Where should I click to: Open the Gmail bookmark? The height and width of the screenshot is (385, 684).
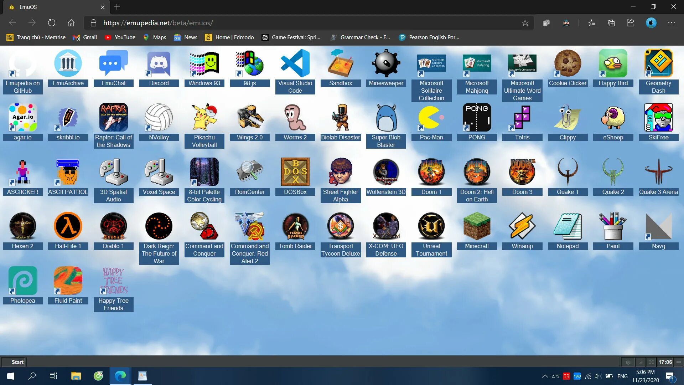pyautogui.click(x=85, y=37)
